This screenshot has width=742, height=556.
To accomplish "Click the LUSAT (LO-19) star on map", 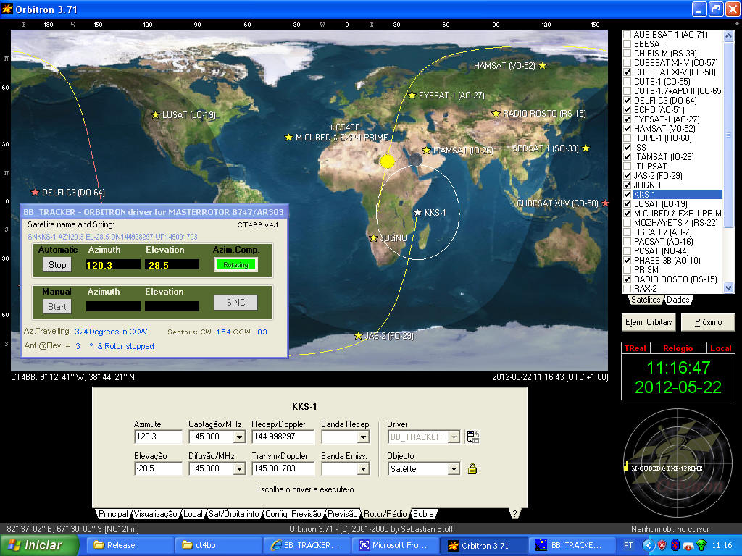I will (x=155, y=115).
